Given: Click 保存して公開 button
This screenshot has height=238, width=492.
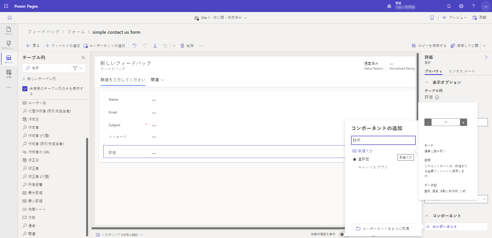Looking at the screenshot, I should click(x=464, y=46).
